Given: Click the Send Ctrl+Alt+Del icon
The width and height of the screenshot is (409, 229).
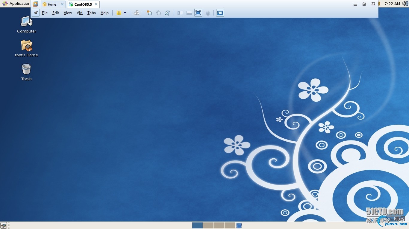Looking at the screenshot, I should pyautogui.click(x=137, y=13).
